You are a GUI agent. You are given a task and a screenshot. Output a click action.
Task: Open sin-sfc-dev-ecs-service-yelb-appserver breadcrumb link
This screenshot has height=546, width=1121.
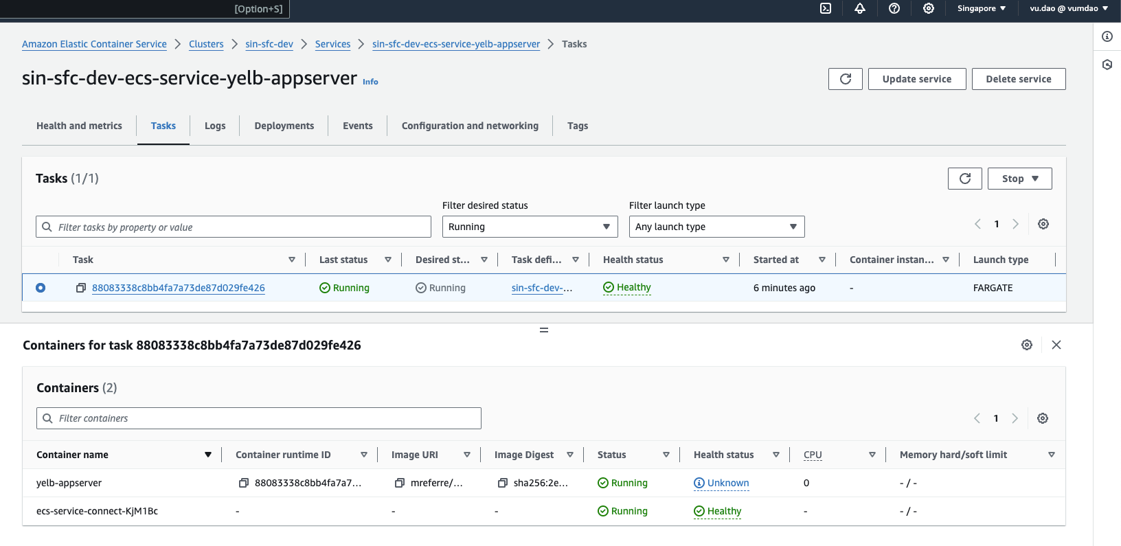pyautogui.click(x=456, y=44)
